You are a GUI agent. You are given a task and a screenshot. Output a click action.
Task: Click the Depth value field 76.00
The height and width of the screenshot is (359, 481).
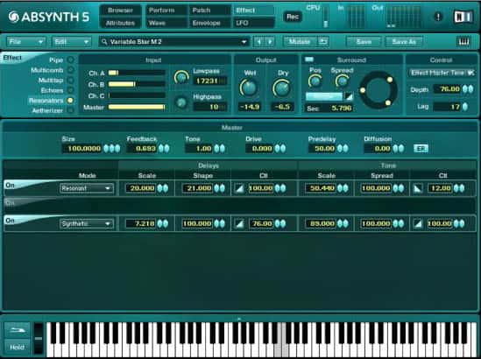coord(447,89)
